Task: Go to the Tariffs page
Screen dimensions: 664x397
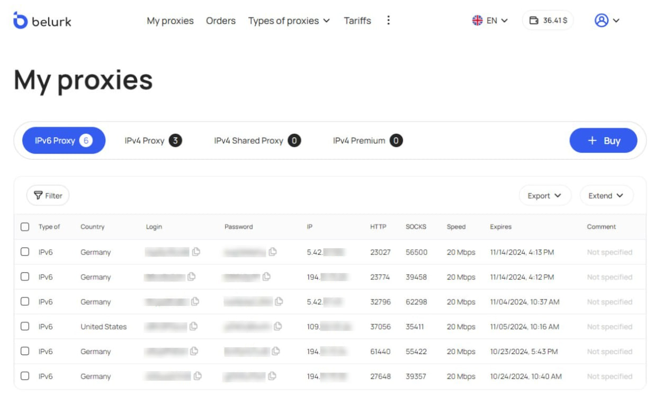Action: coord(357,21)
